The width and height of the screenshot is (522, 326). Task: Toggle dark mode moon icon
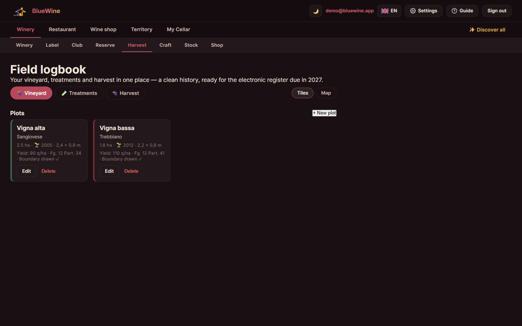(316, 11)
